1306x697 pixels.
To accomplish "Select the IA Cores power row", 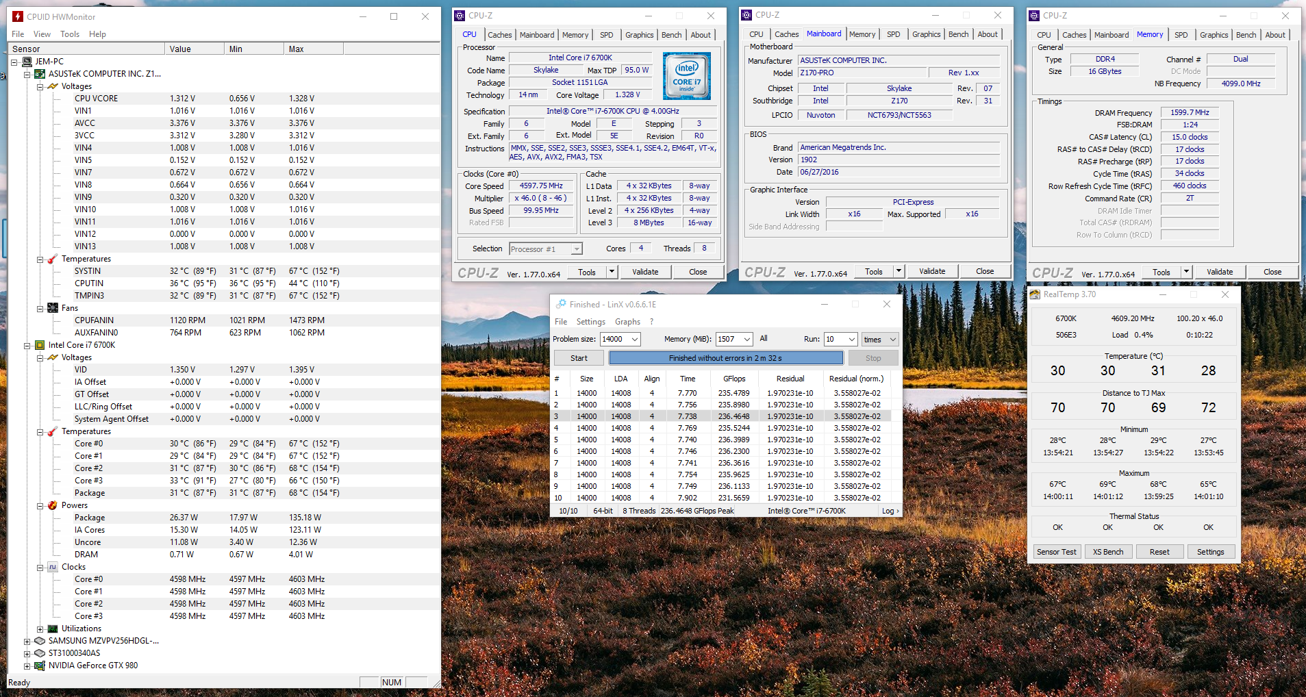I will 223,530.
